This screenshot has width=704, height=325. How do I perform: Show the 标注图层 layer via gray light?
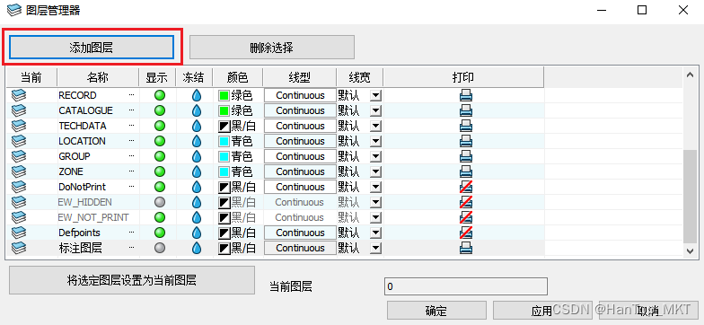160,248
